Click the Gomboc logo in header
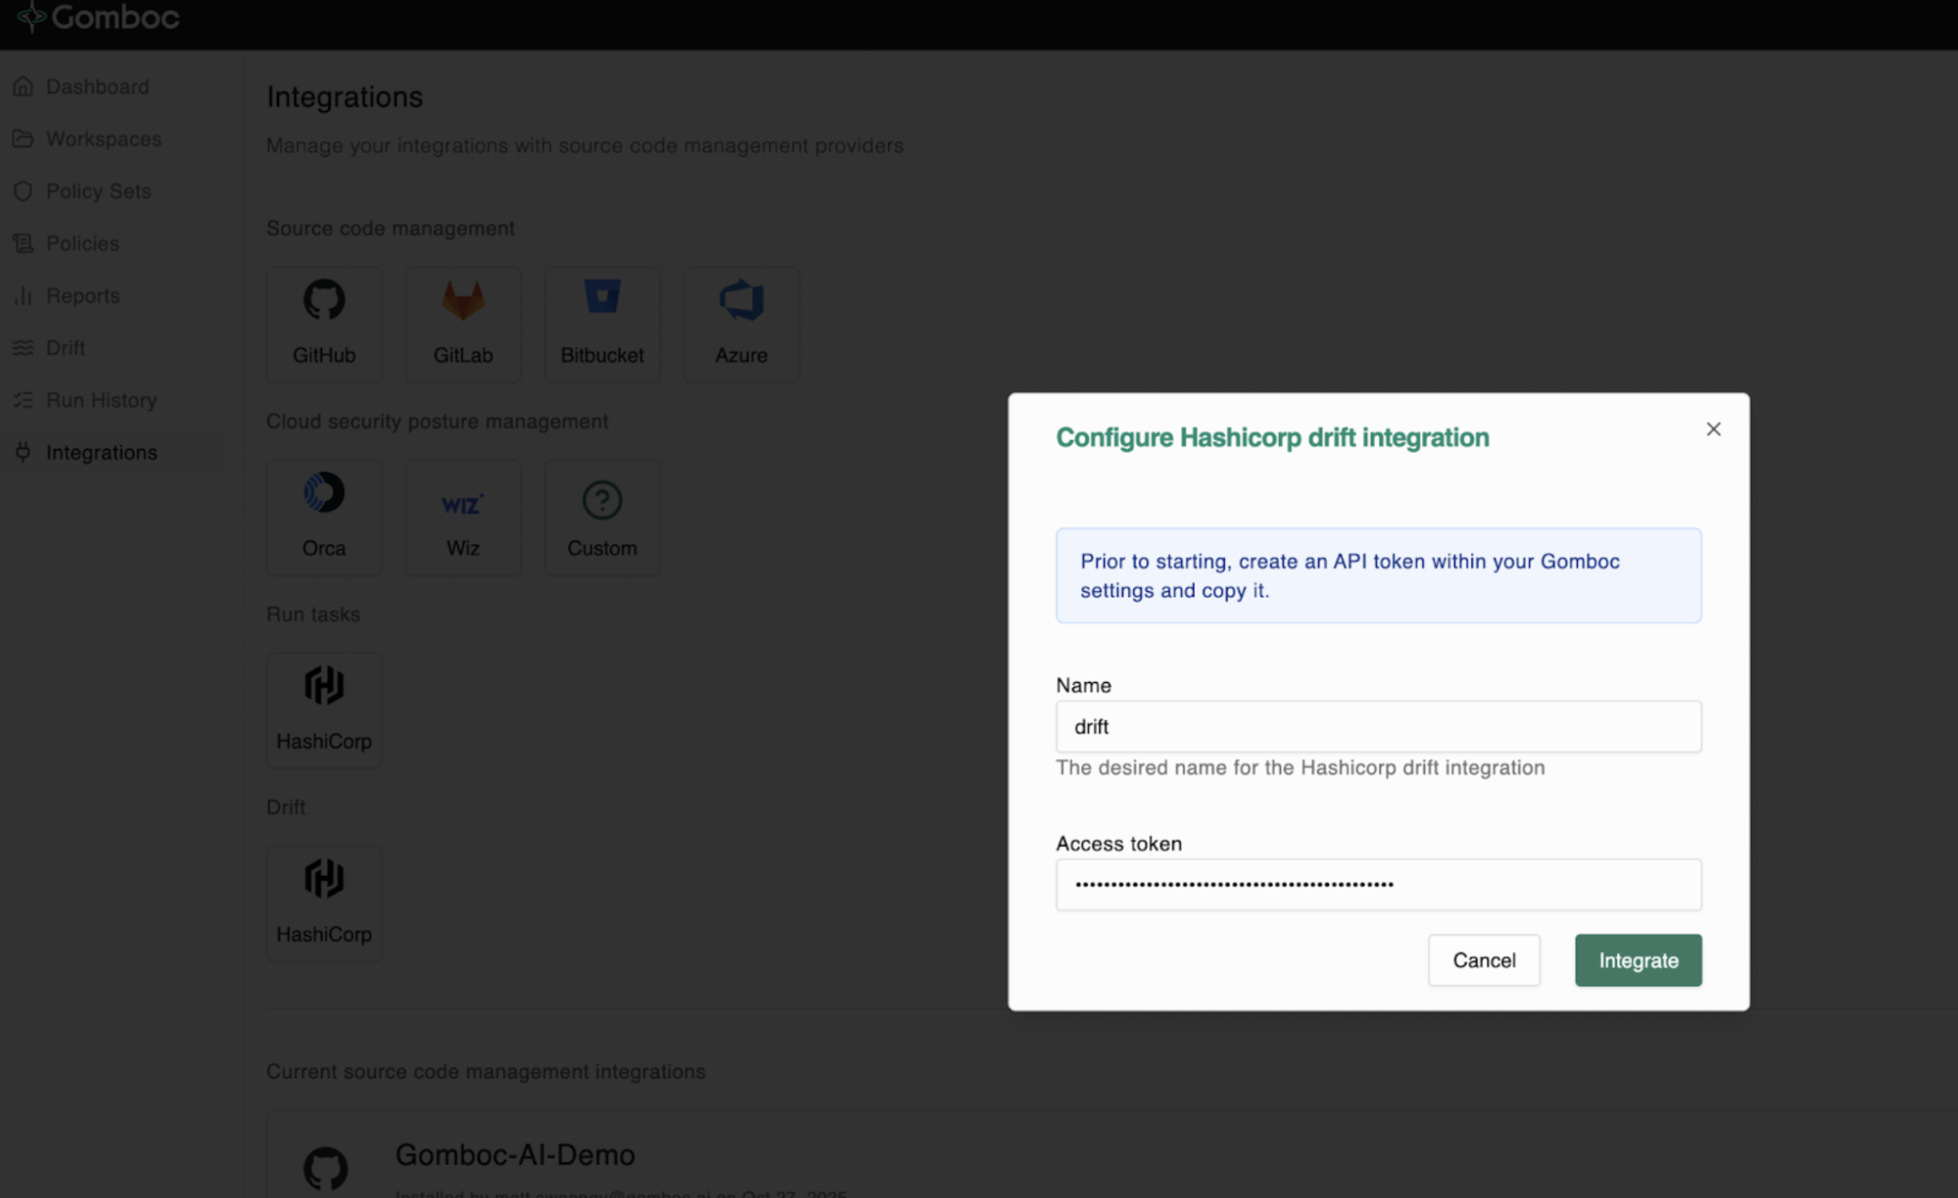 [97, 17]
